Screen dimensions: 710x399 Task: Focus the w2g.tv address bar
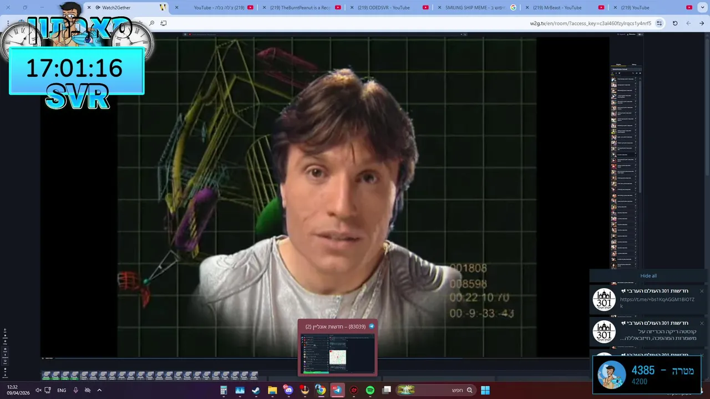point(410,23)
